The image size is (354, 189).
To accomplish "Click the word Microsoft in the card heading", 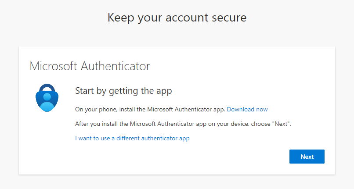I will (54, 66).
